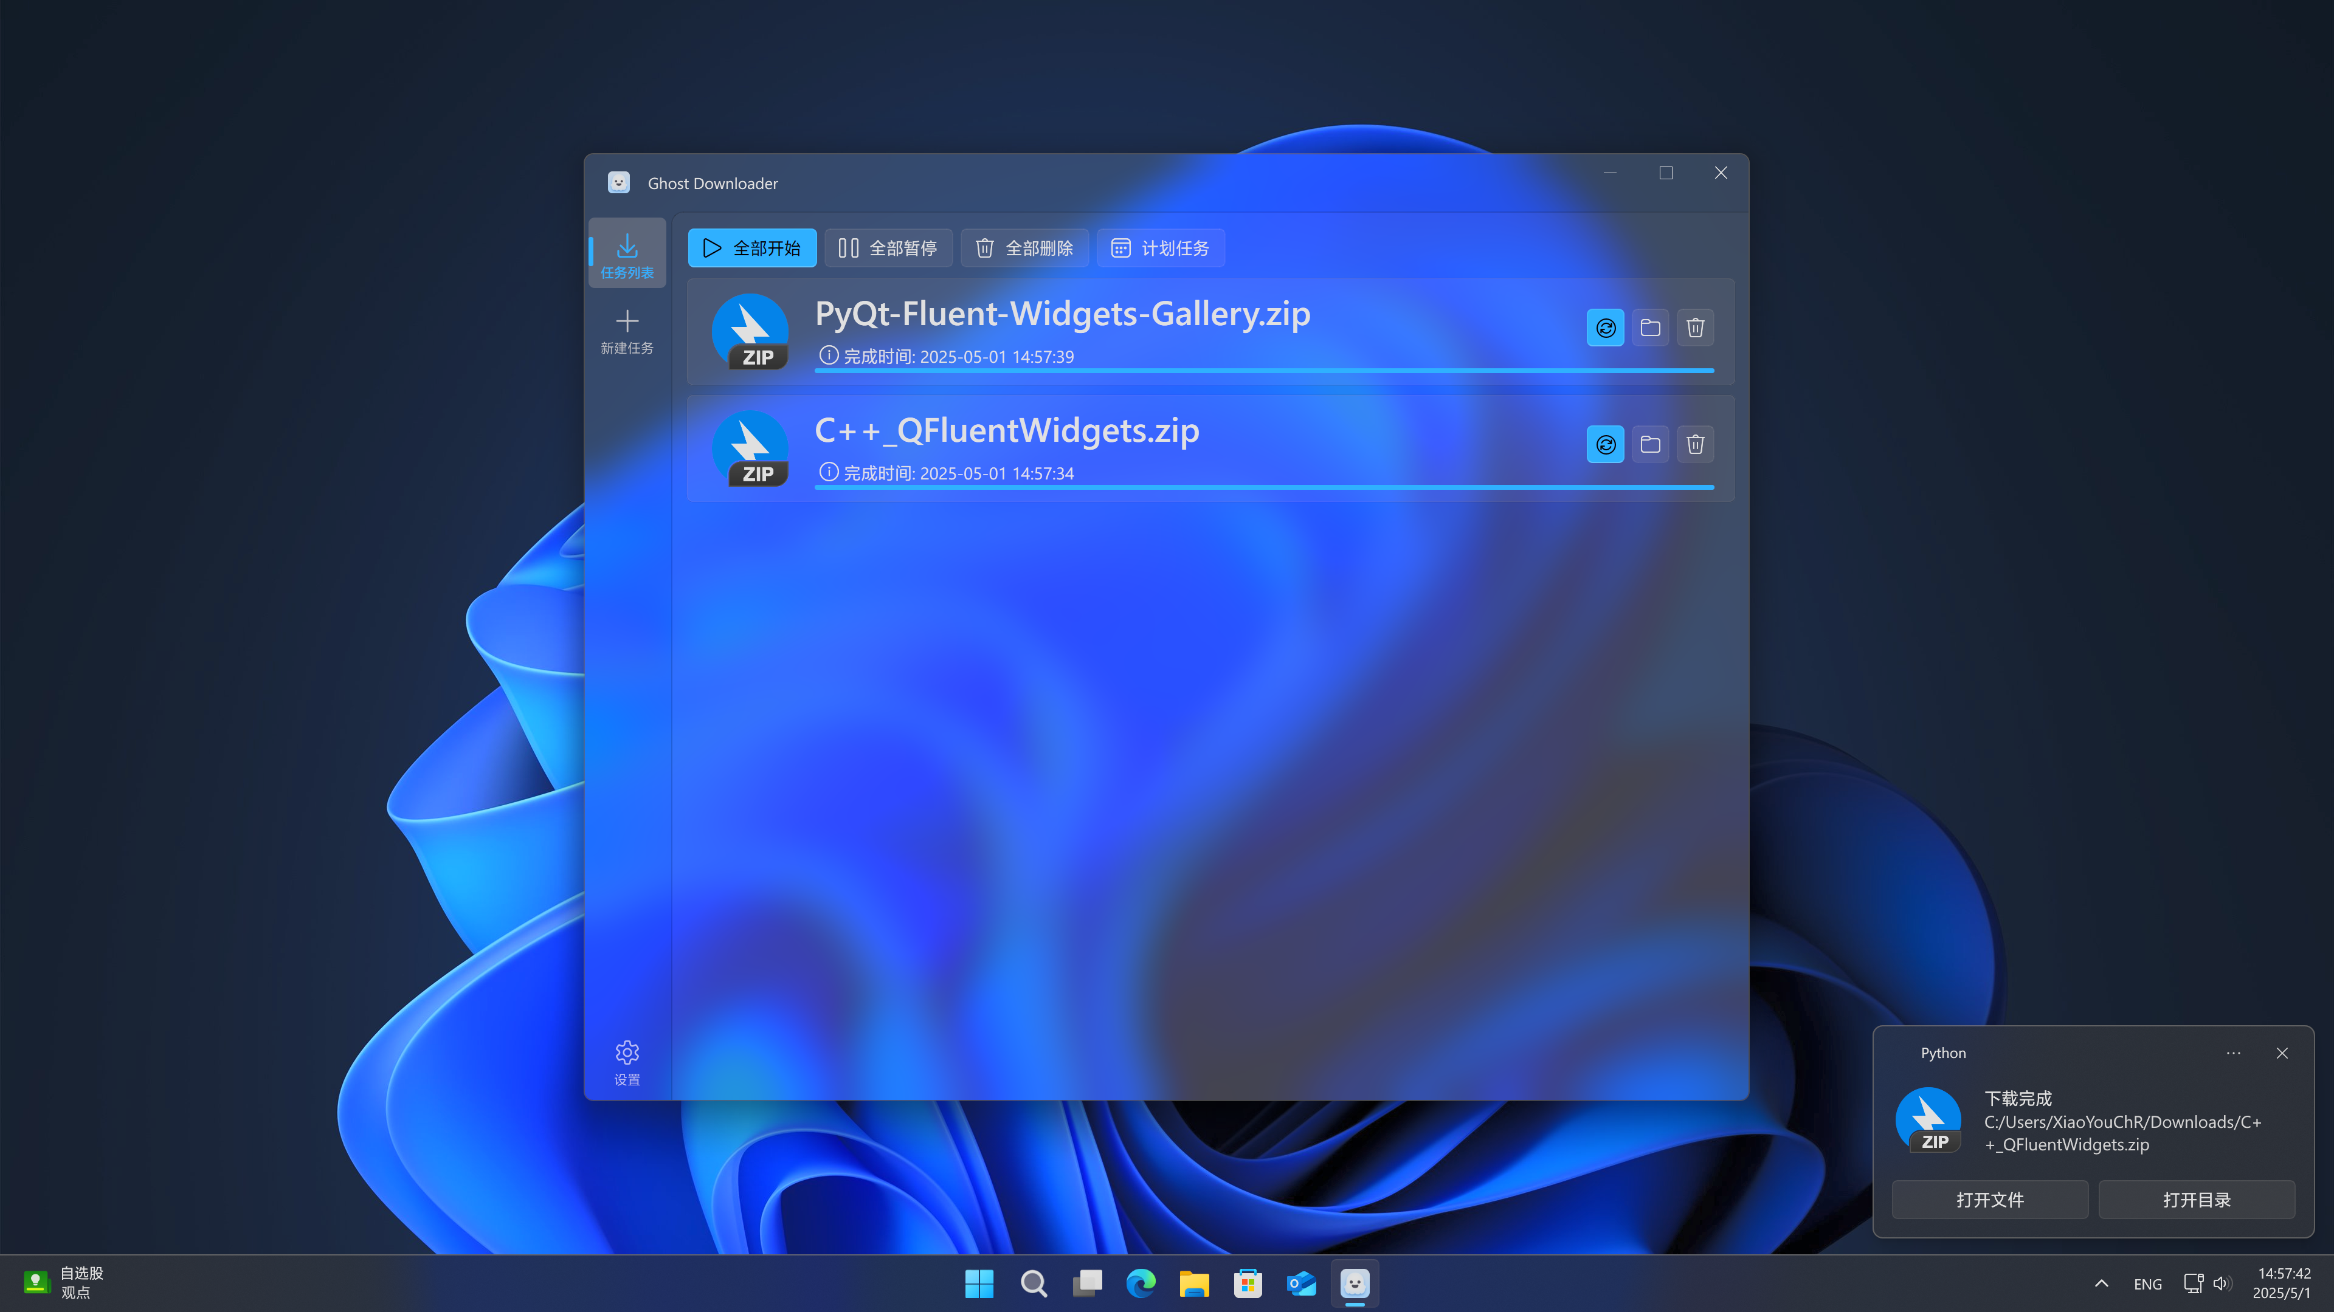The height and width of the screenshot is (1312, 2334).
Task: Expand hidden system tray icons
Action: point(2101,1283)
